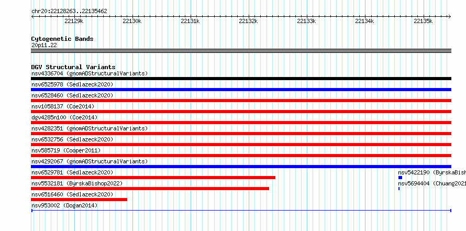Click nsv6529781 (Sedlazeck2020) label text
The image size is (466, 231).
coord(72,172)
